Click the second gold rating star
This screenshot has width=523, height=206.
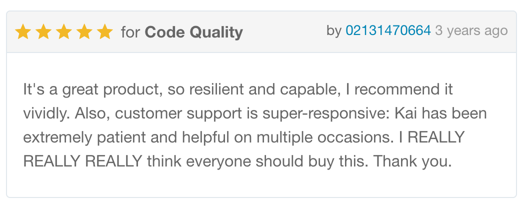(43, 32)
